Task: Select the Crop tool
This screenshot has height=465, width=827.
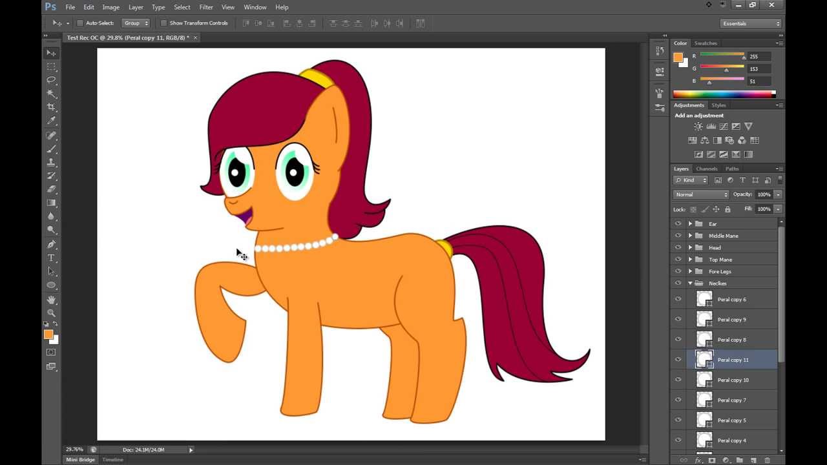Action: (51, 107)
